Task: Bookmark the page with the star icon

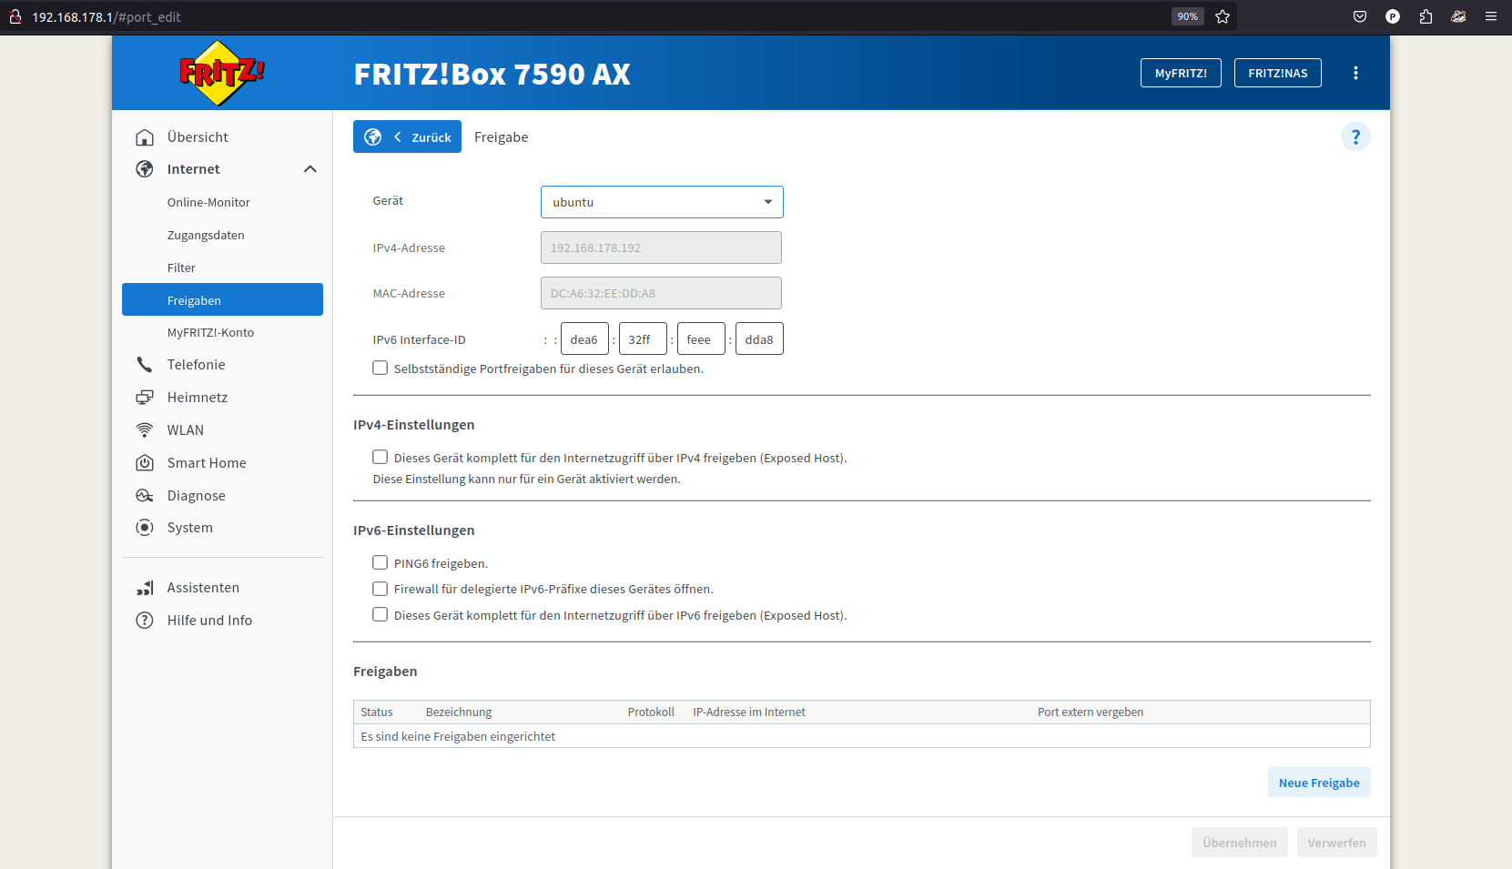Action: click(x=1222, y=16)
